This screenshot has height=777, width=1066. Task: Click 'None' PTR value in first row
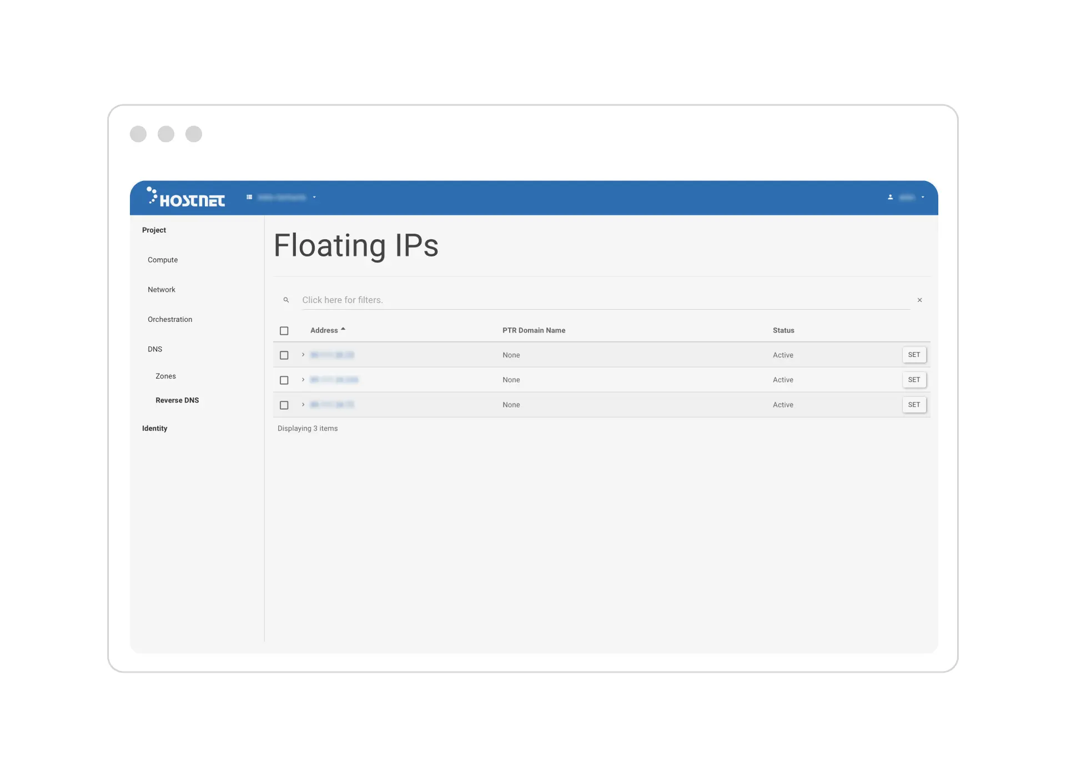pos(511,355)
